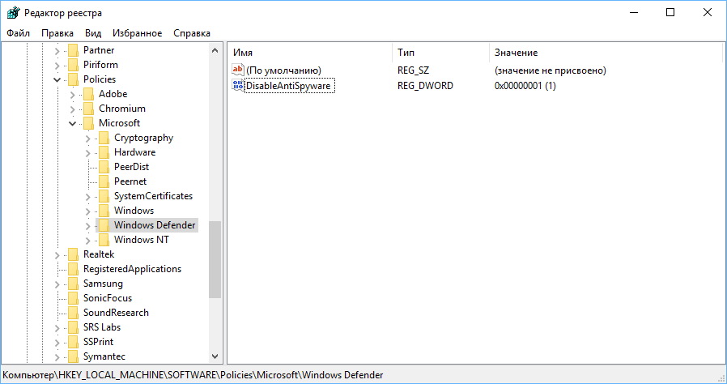This screenshot has width=727, height=384.
Task: Sort values by the Имя column header
Action: coord(308,52)
